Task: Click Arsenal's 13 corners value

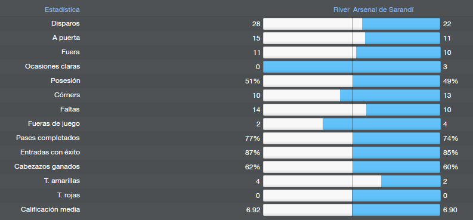Action: tap(447, 95)
